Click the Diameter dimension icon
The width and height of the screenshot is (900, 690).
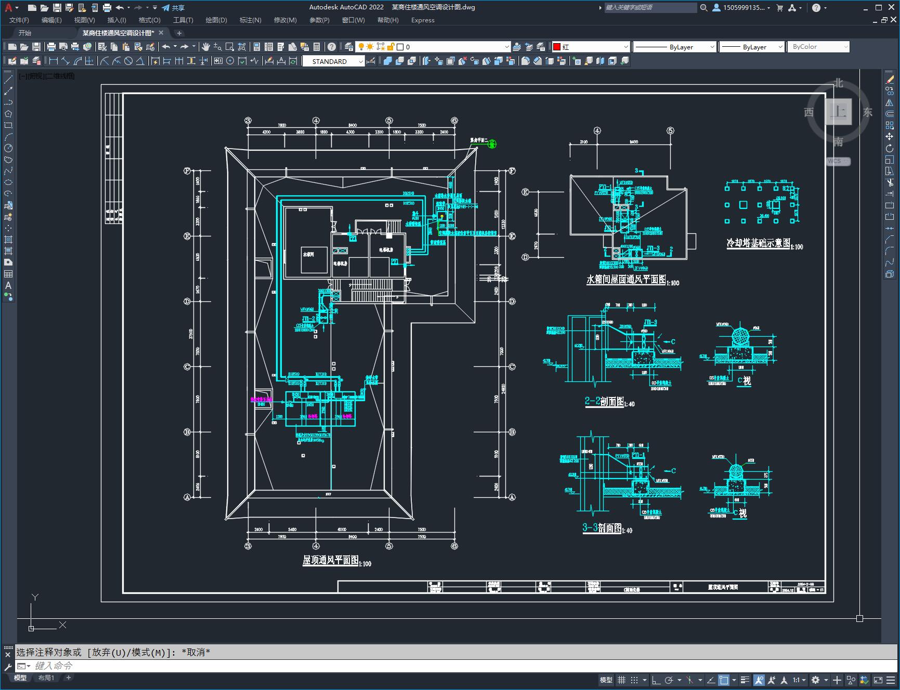pos(128,61)
